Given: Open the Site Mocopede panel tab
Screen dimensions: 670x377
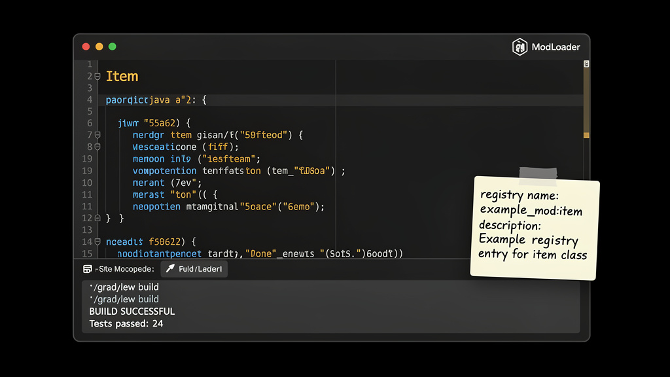Looking at the screenshot, I should pyautogui.click(x=118, y=269).
